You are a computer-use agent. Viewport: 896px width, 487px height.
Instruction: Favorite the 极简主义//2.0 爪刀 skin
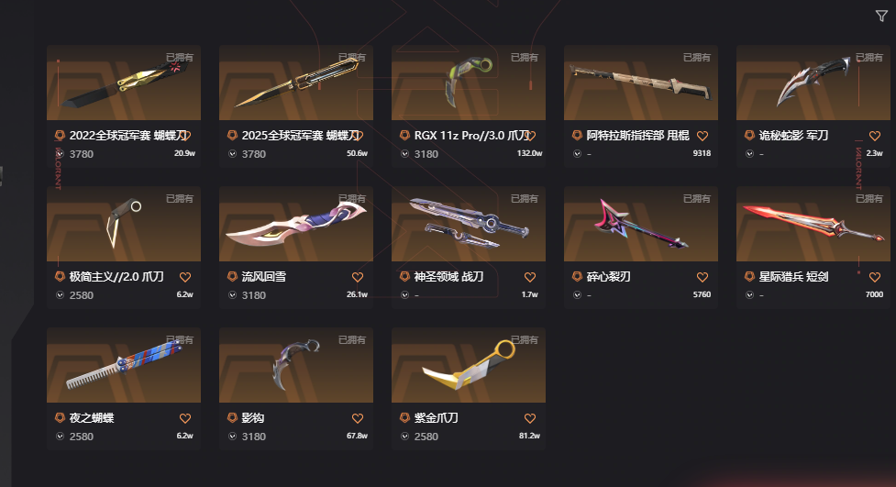coord(185,277)
